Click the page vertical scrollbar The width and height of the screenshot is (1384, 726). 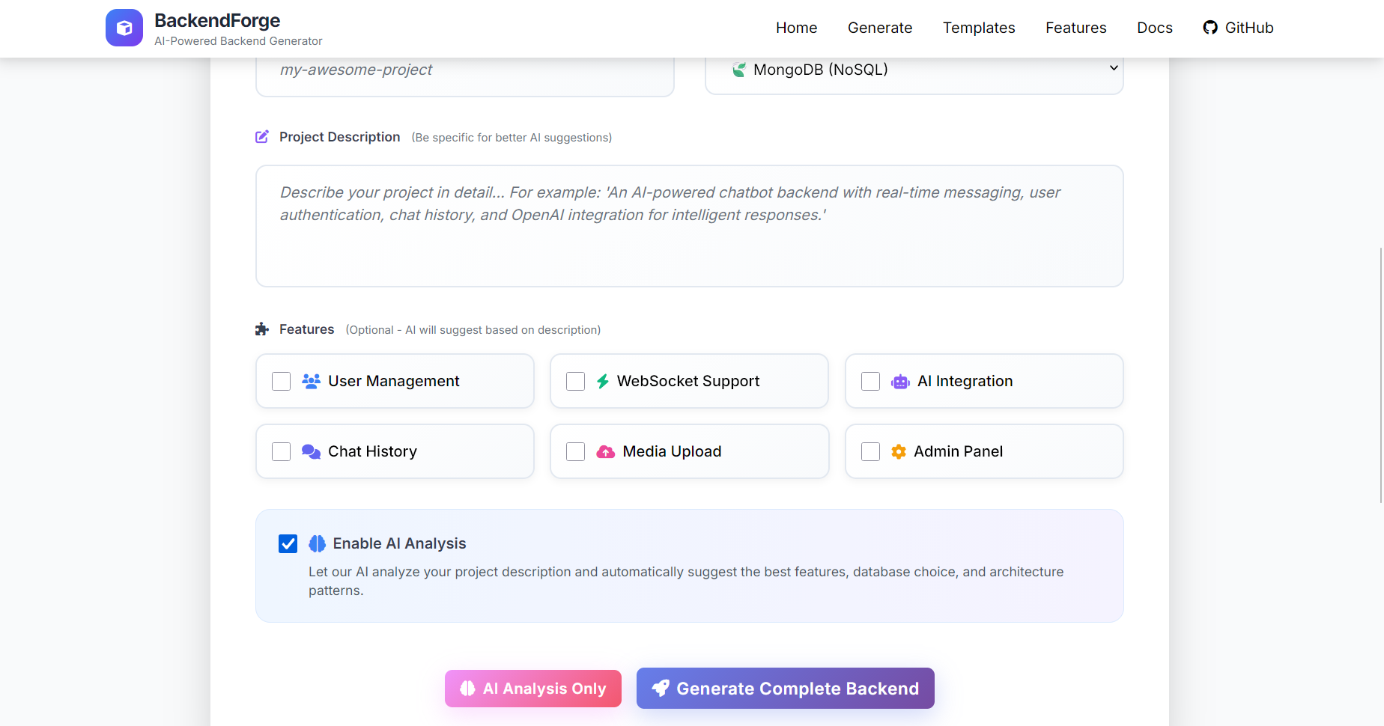pyautogui.click(x=1381, y=374)
